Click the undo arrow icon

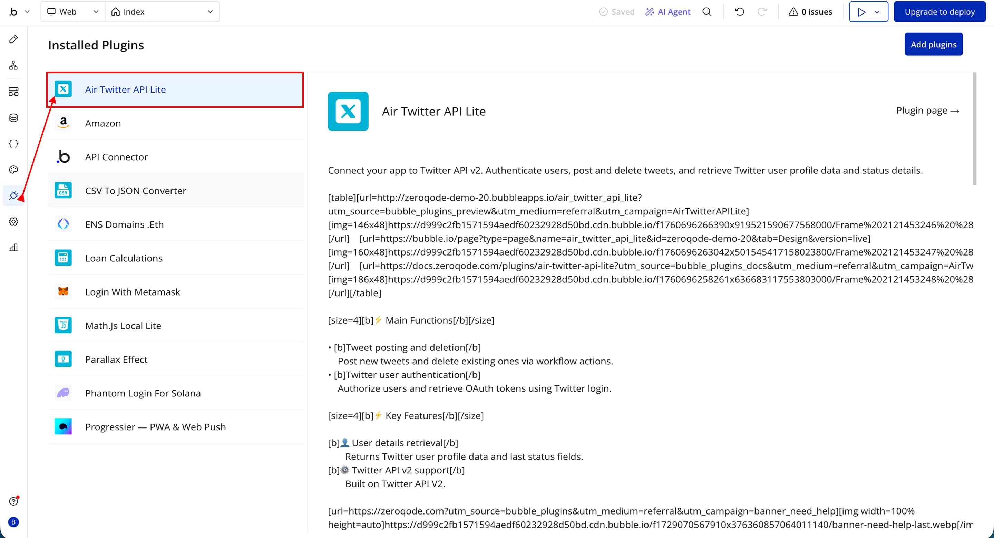pyautogui.click(x=739, y=12)
